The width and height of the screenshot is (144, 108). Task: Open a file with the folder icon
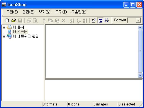[x=14, y=21]
